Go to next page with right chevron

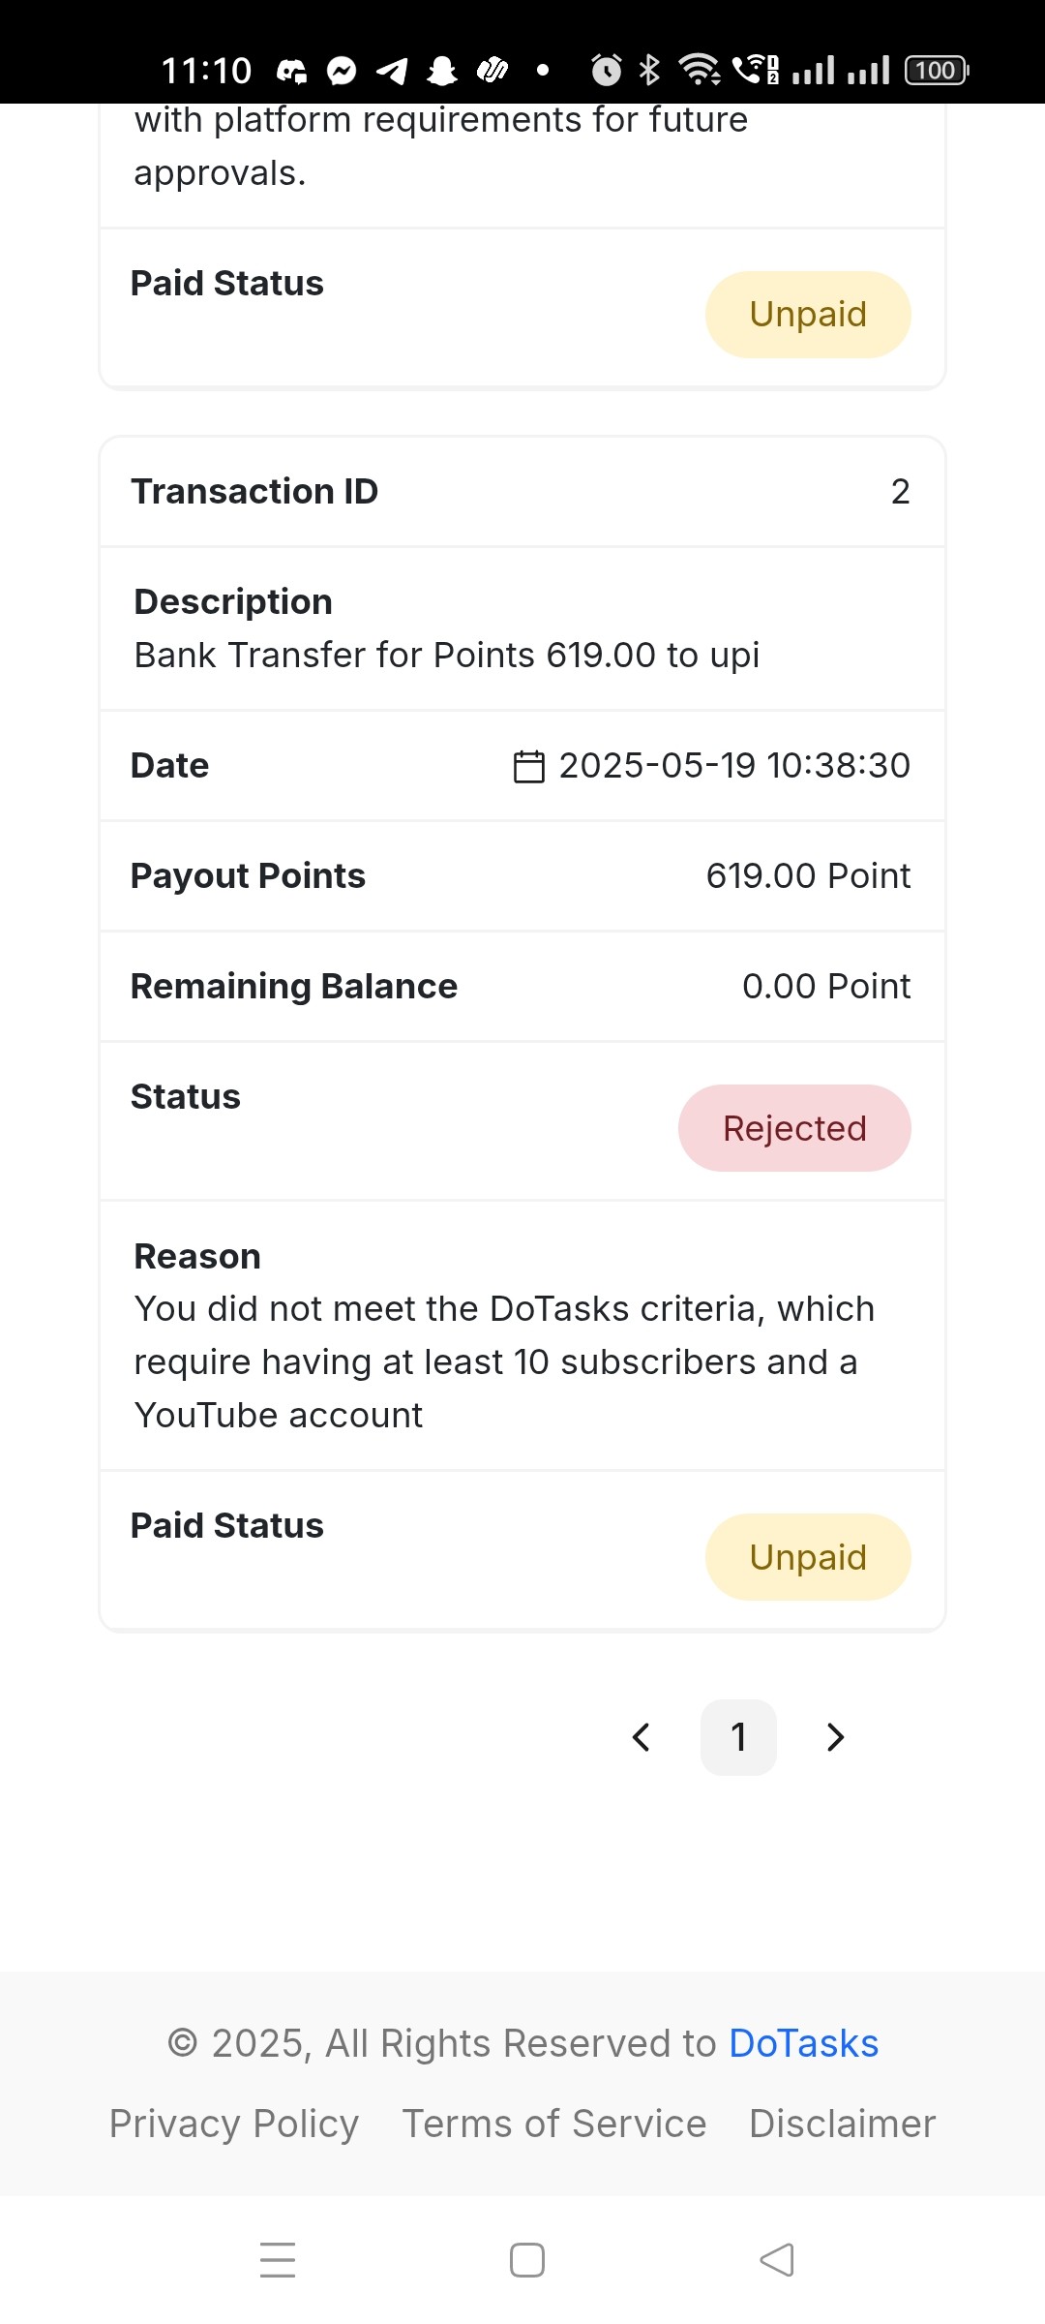836,1737
